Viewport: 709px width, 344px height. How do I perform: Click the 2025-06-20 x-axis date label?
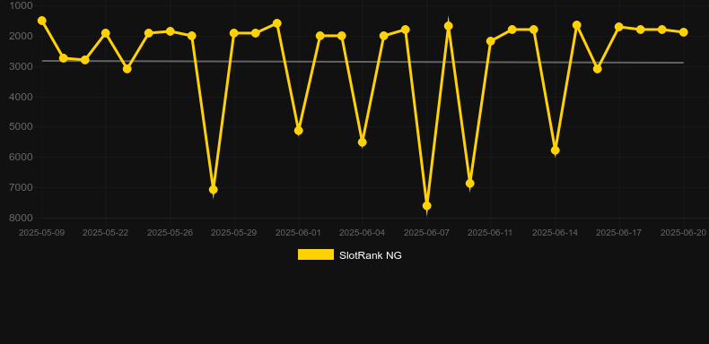pos(683,233)
